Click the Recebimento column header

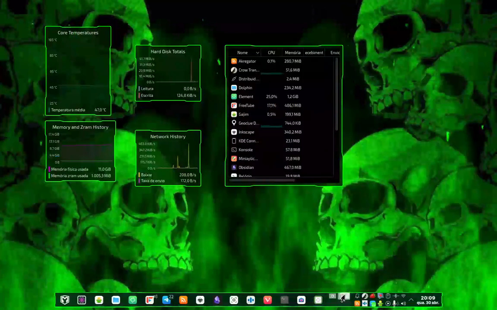(314, 53)
